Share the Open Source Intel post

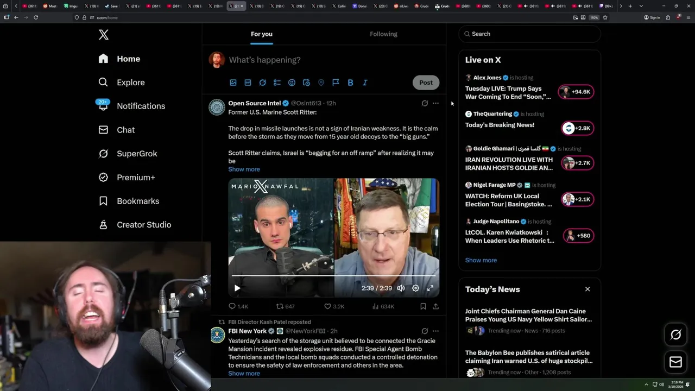(435, 306)
